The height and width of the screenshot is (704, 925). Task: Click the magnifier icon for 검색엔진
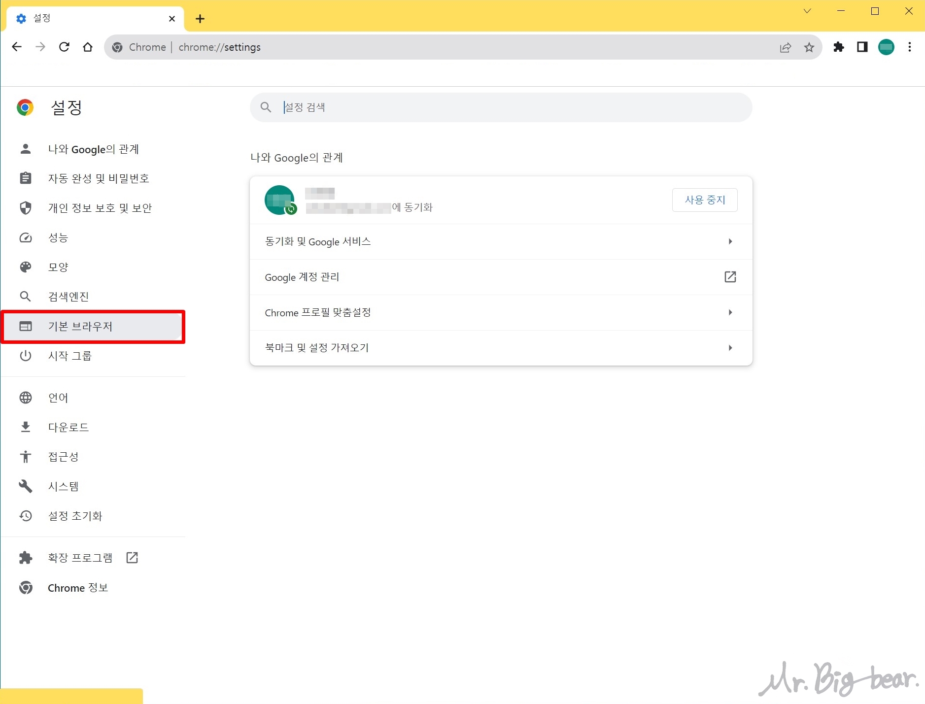point(26,297)
